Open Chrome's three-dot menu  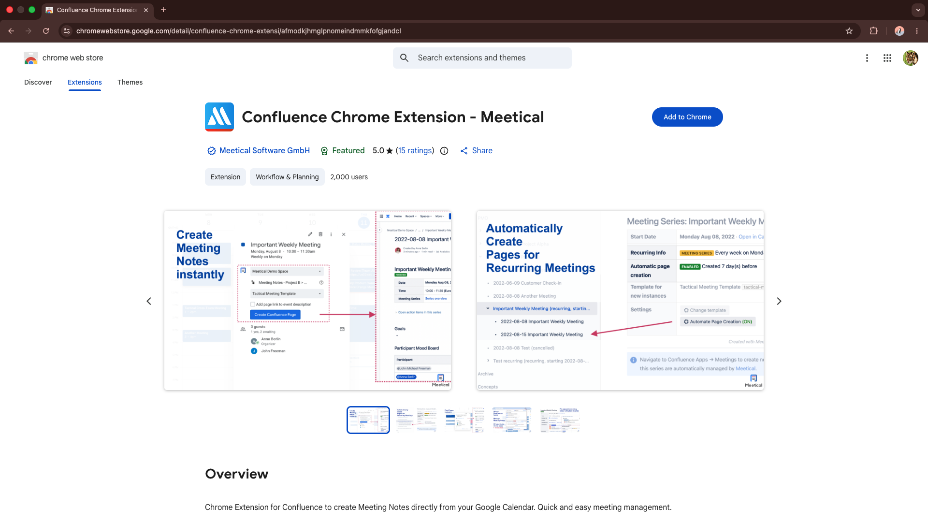[917, 31]
